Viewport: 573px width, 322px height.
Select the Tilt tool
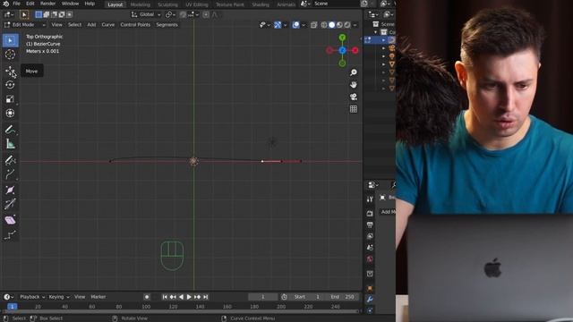pyautogui.click(x=10, y=204)
